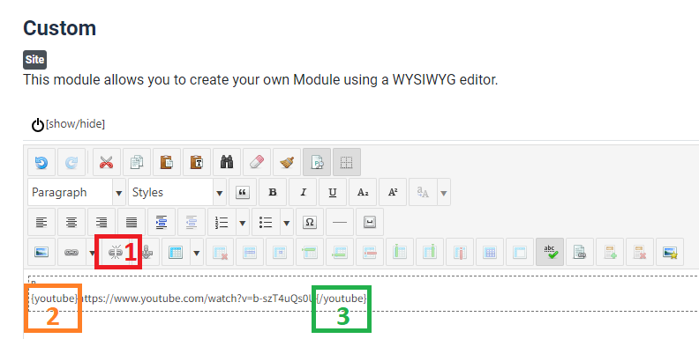Screen dimensions: 699x339
Task: Open the Paragraph format dropdown
Action: pyautogui.click(x=76, y=192)
